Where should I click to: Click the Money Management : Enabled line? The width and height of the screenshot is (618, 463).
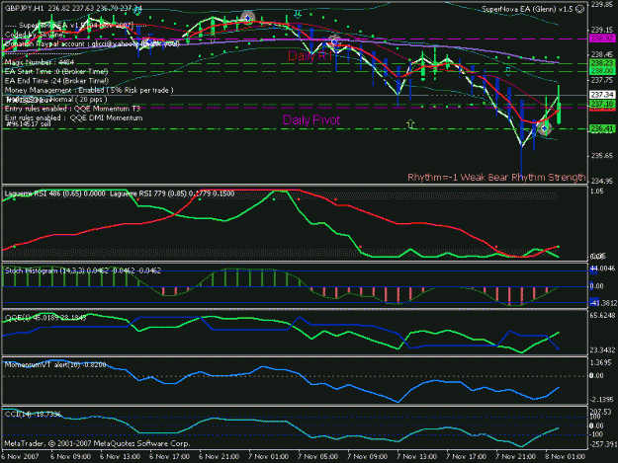[89, 91]
